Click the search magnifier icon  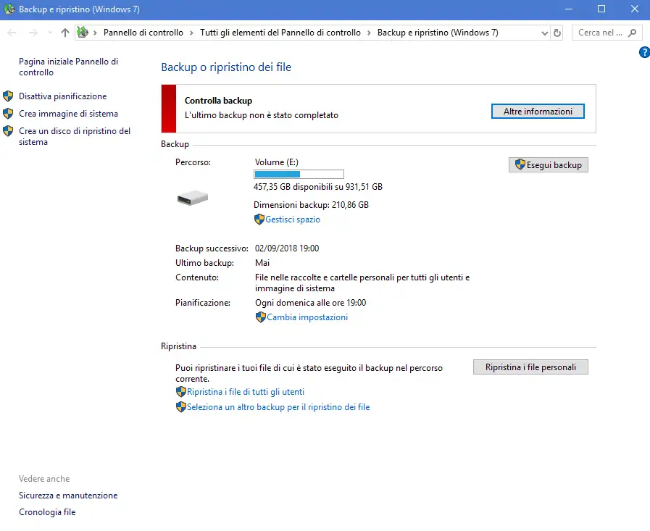[633, 33]
